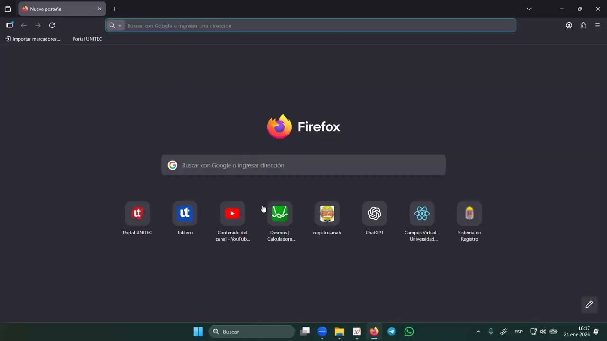Open a new tab with plus button

(114, 9)
